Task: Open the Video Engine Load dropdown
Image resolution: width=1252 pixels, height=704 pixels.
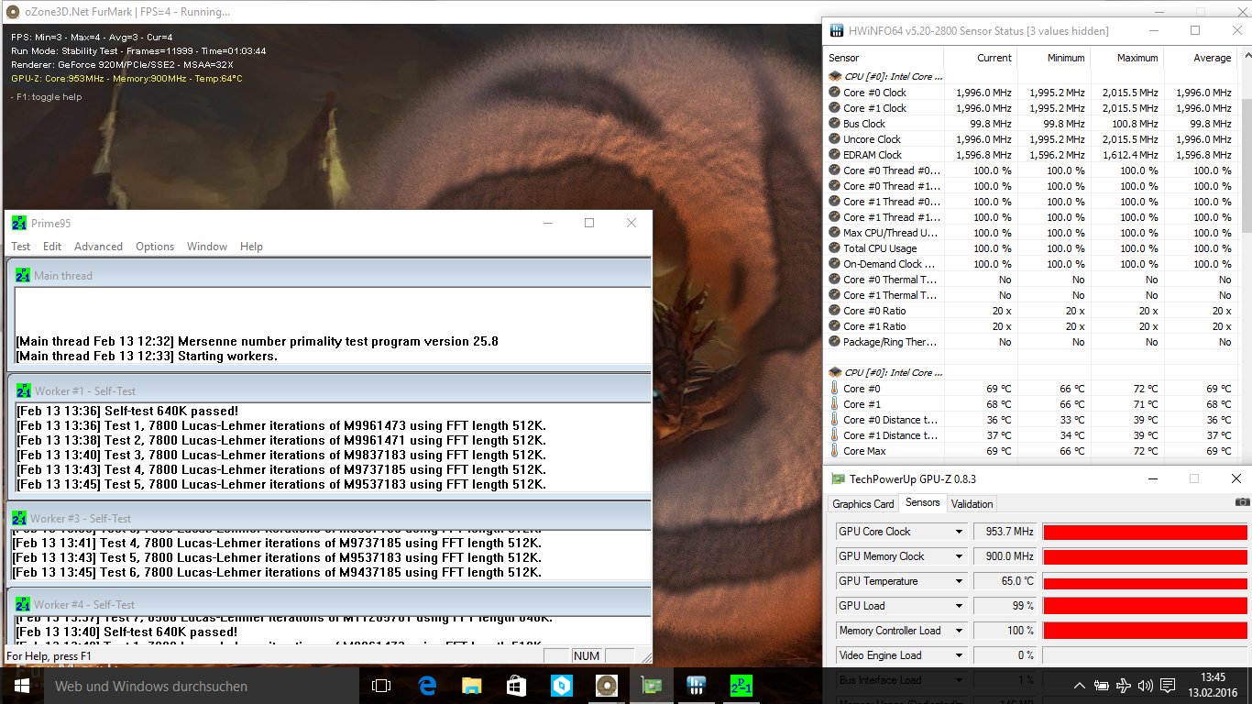Action: point(959,655)
